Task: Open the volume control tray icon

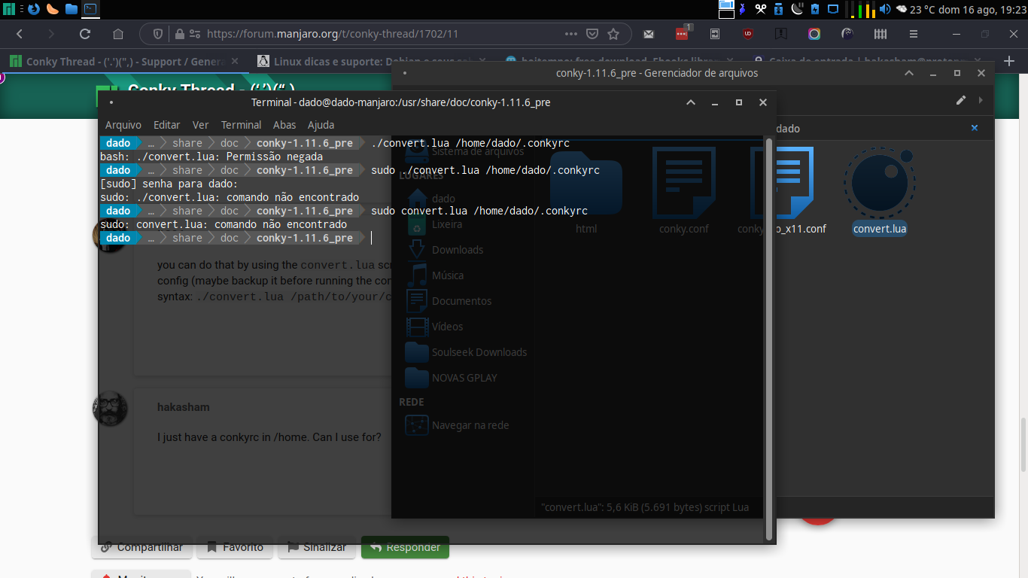Action: point(885,9)
